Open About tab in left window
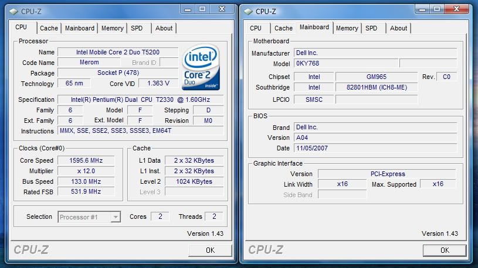This screenshot has height=268, width=478. click(x=164, y=28)
